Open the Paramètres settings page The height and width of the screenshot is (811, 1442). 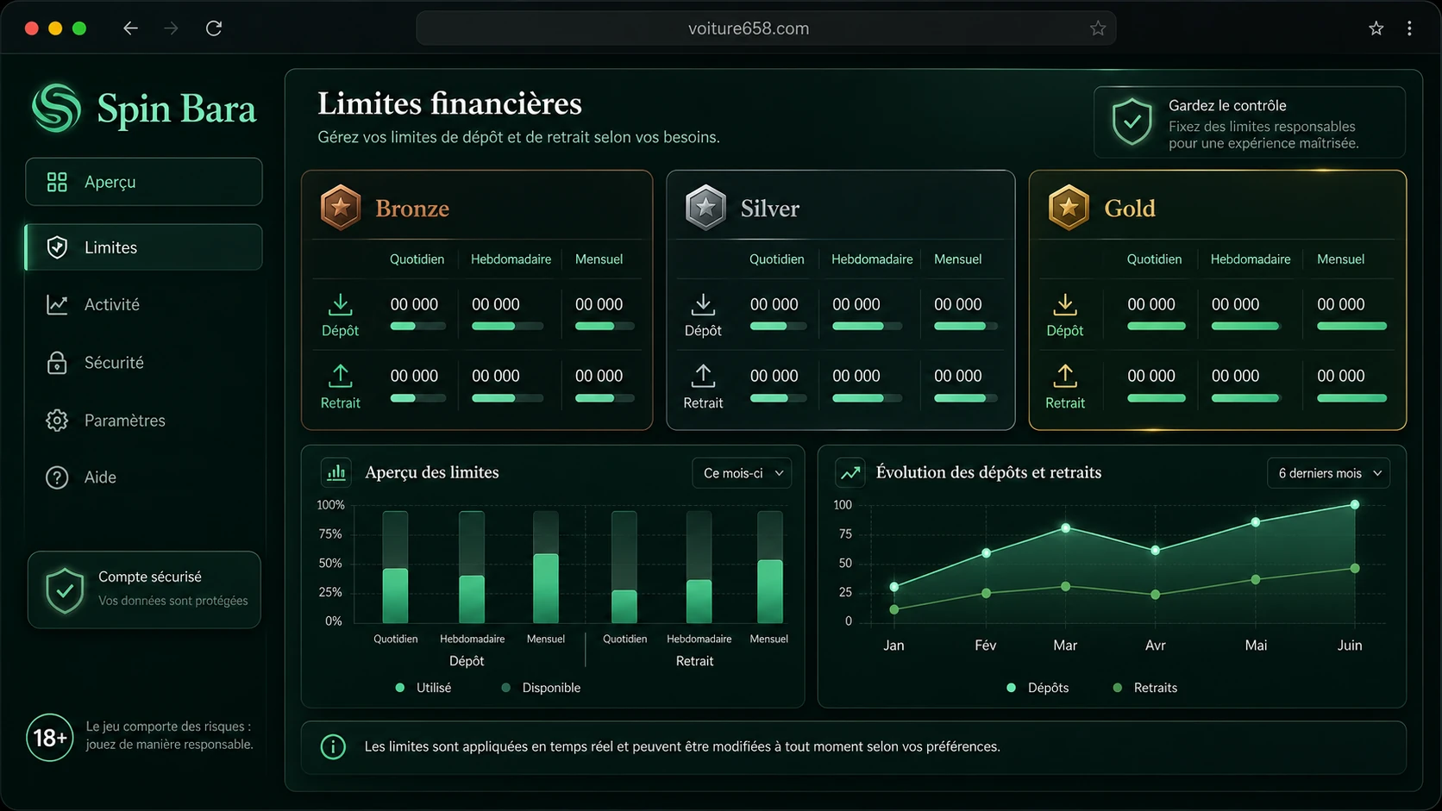coord(144,421)
